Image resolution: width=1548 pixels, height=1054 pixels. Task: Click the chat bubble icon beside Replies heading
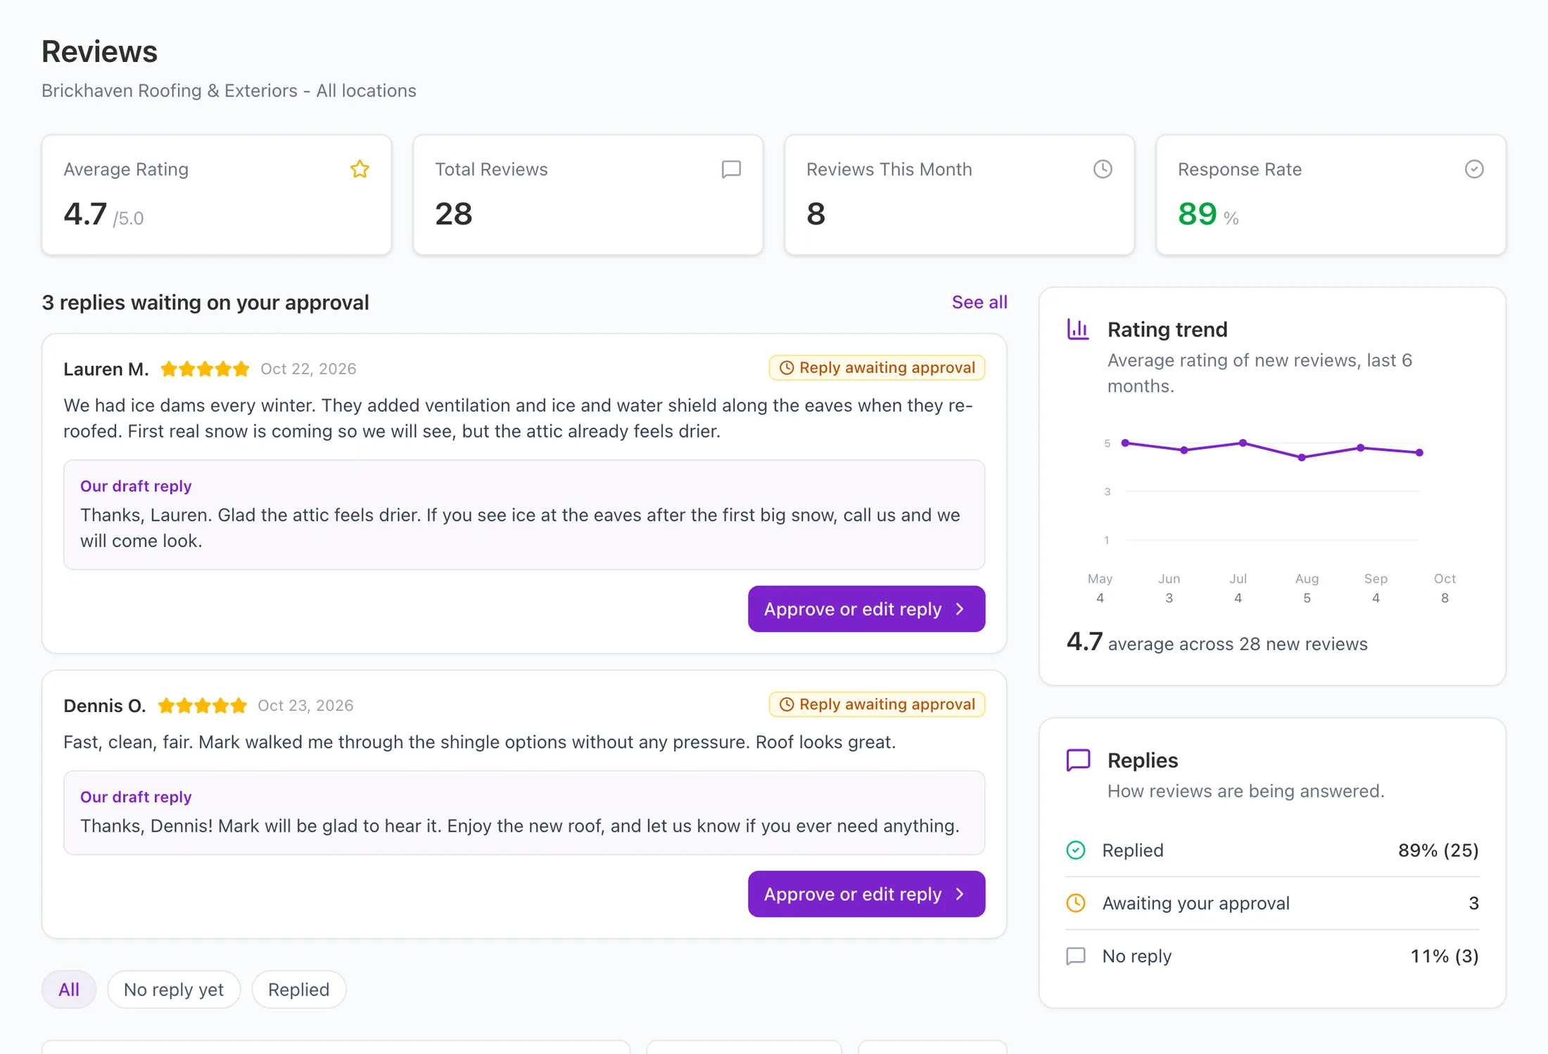pos(1078,760)
